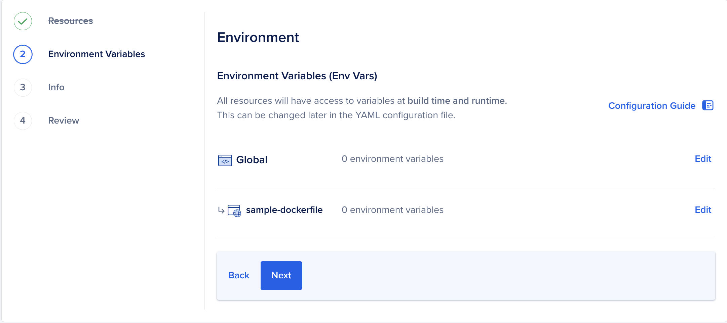Viewport: 727px width, 323px height.
Task: Click the Global code window icon
Action: pyautogui.click(x=225, y=160)
